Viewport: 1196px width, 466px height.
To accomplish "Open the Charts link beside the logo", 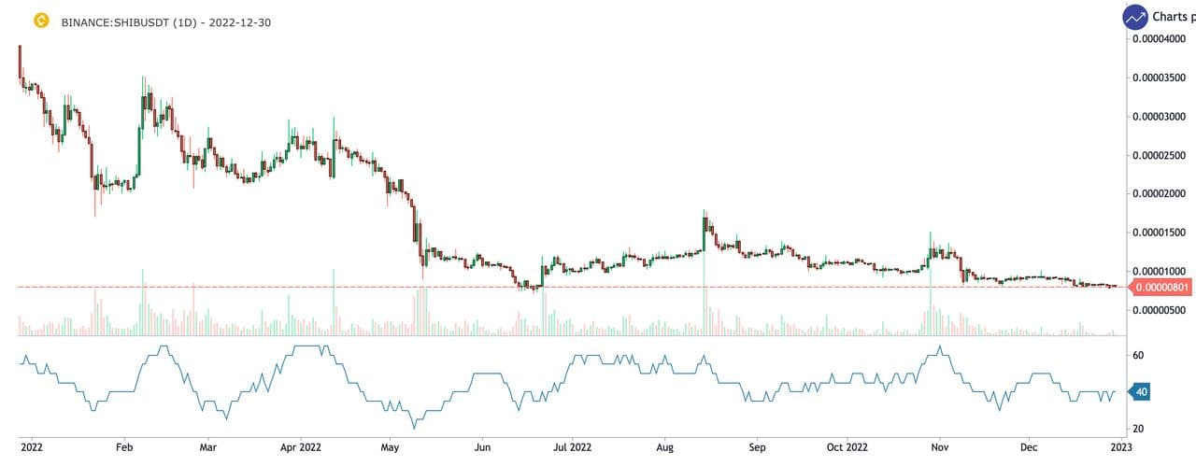I will point(1174,17).
